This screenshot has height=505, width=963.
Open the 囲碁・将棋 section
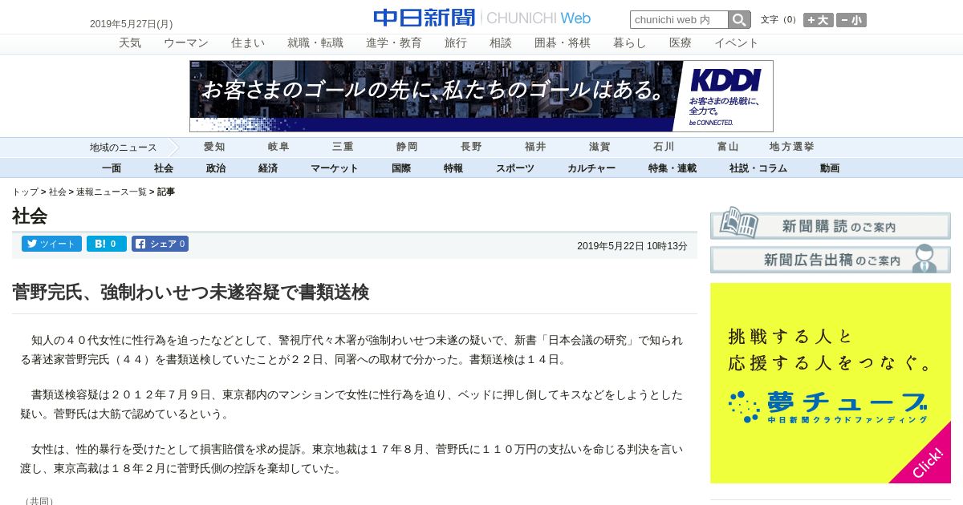[x=563, y=43]
